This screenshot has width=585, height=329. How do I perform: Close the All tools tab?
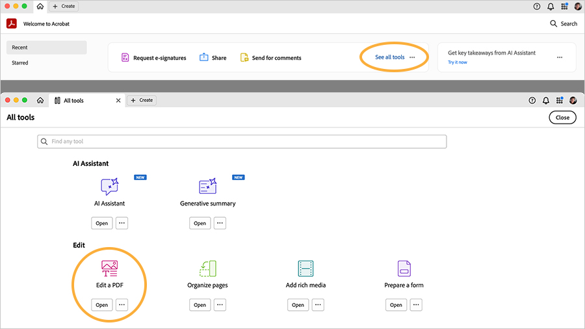118,100
